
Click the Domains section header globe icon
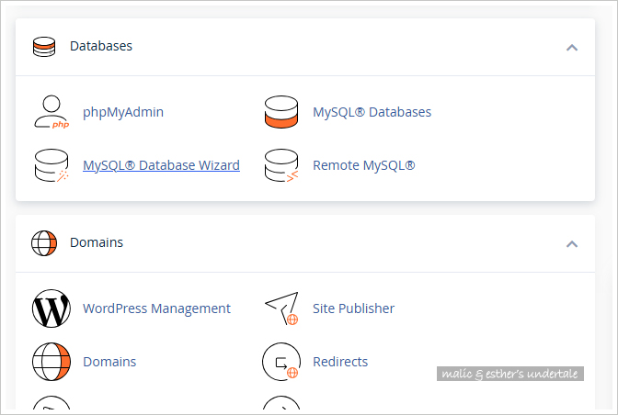click(44, 243)
